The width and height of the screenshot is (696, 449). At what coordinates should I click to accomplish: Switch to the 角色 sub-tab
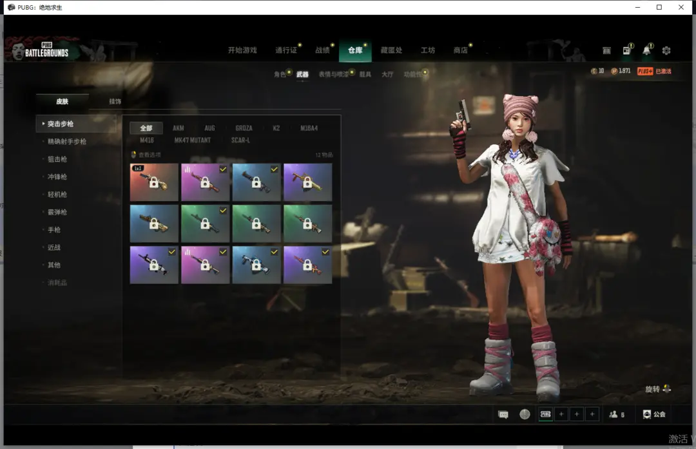(280, 74)
